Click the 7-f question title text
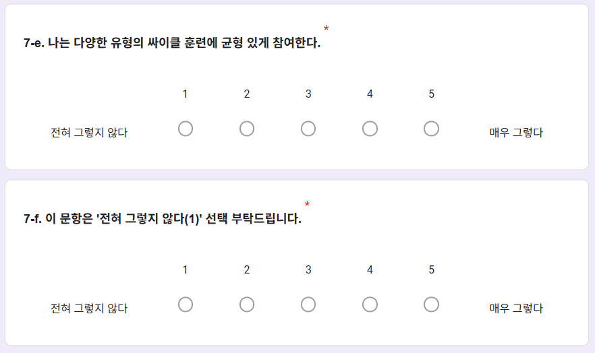Screen dimensions: 595x353 click(x=163, y=218)
